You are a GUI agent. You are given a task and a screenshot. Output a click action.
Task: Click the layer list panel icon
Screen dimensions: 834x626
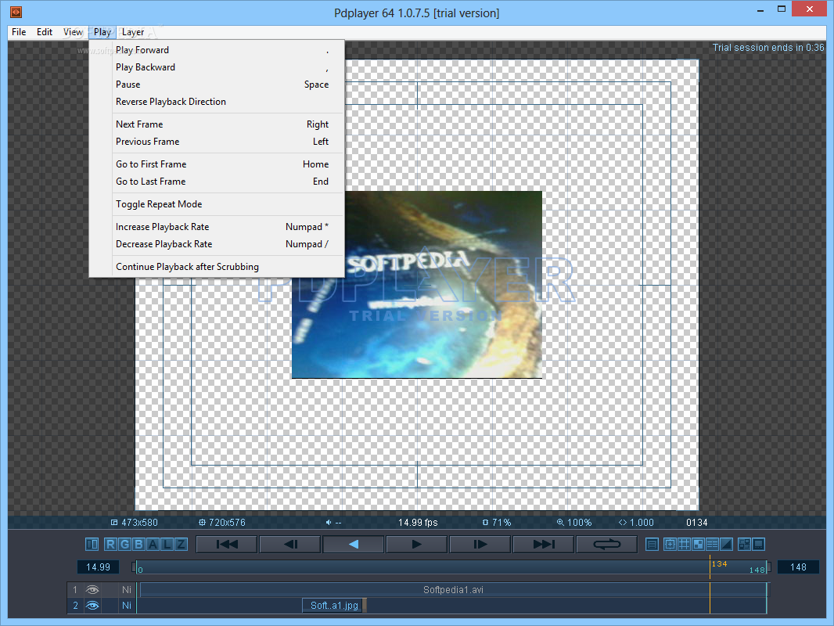tap(652, 544)
